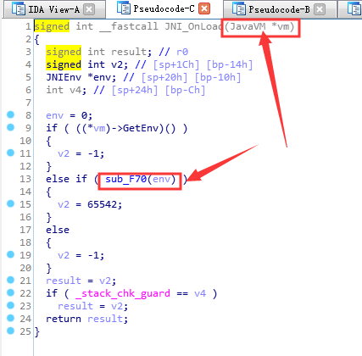Image resolution: width=362 pixels, height=356 pixels.
Task: Select the highlighted 'signed' keyword on line 1
Action: click(x=52, y=26)
